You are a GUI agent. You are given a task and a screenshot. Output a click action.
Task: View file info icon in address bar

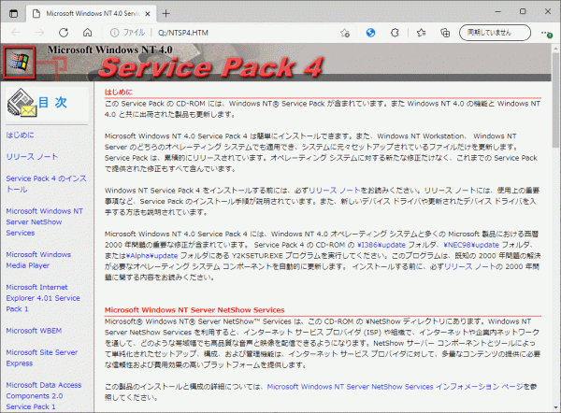coord(114,33)
